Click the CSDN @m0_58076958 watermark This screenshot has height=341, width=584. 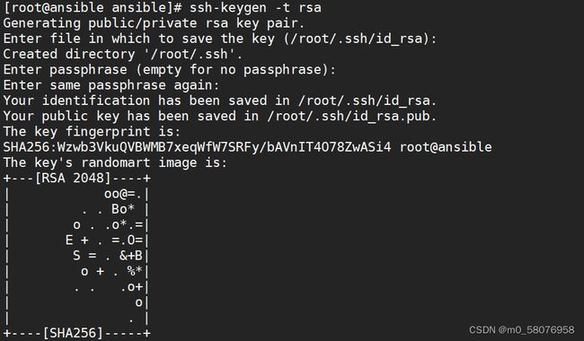(x=521, y=330)
